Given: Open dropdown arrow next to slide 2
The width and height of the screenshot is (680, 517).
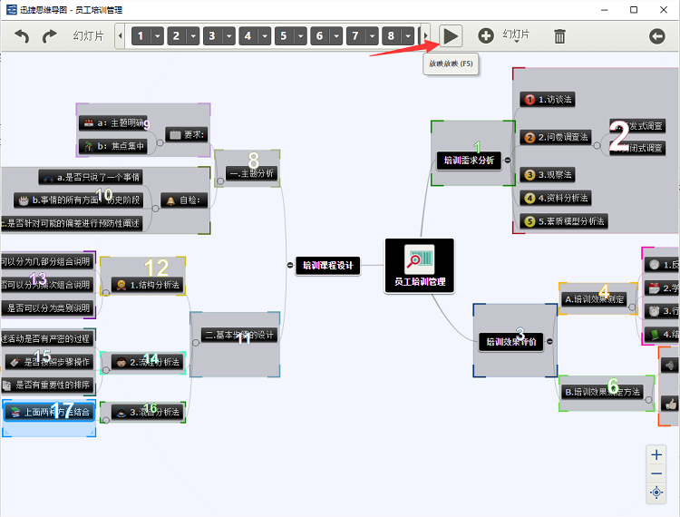Looking at the screenshot, I should click(x=193, y=36).
